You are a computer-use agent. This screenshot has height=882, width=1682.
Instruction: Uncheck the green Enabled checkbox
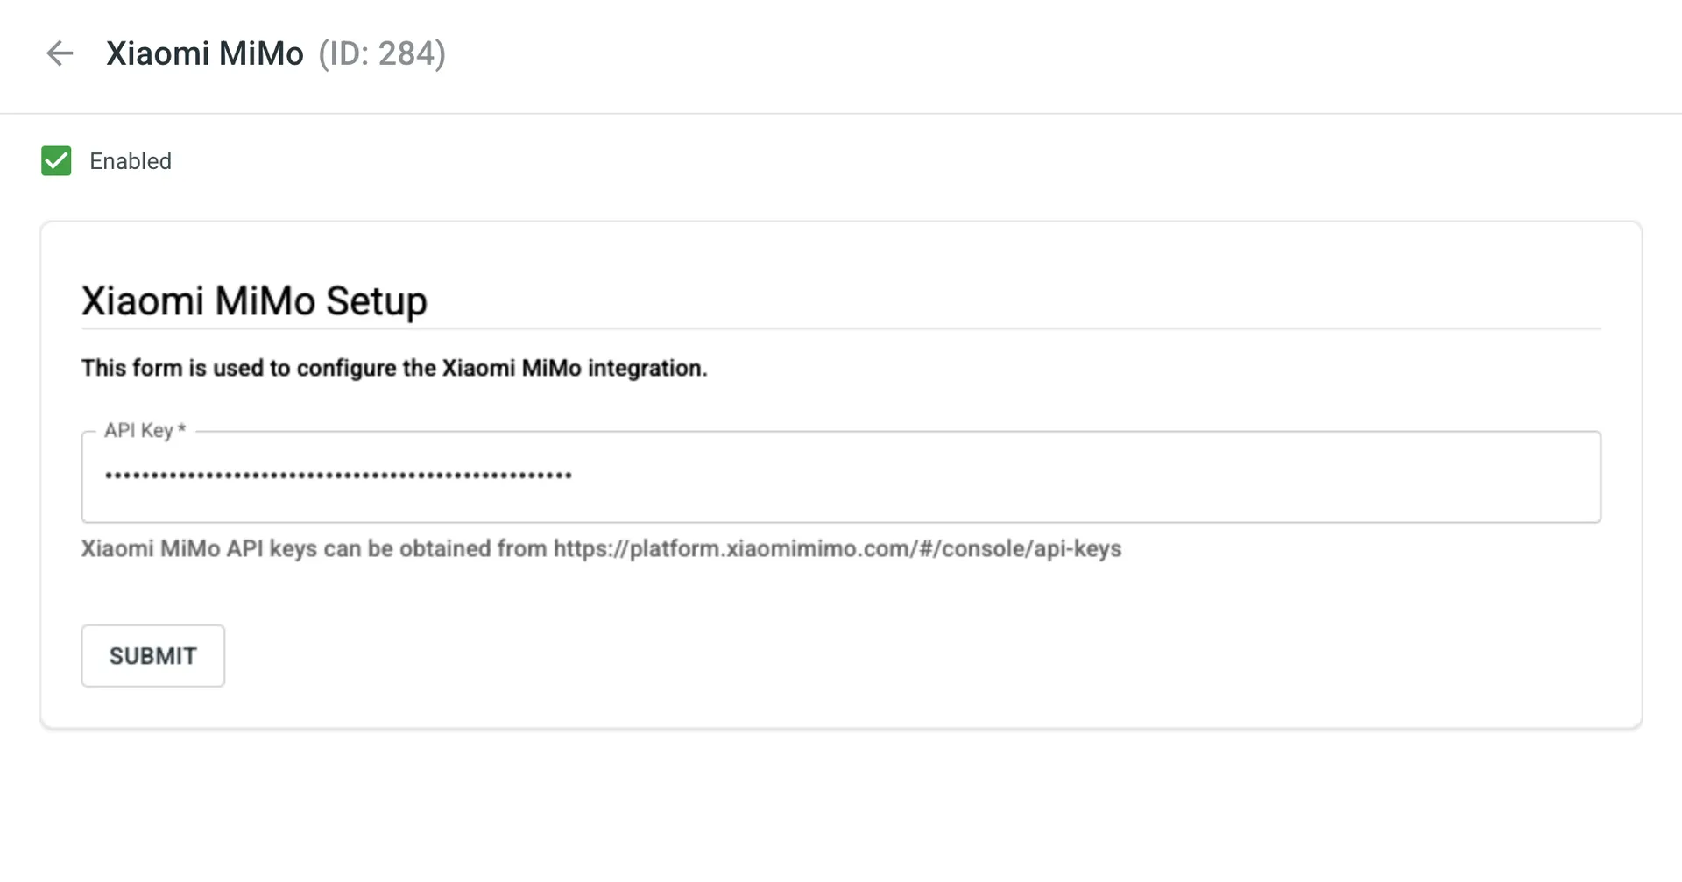pyautogui.click(x=56, y=161)
